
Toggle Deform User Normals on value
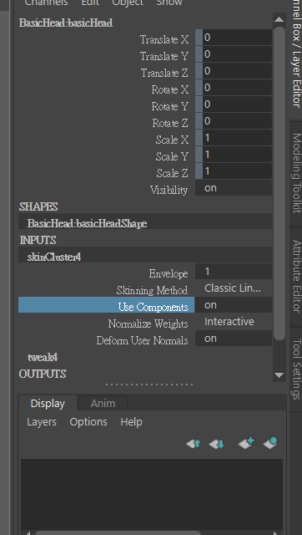click(x=234, y=339)
